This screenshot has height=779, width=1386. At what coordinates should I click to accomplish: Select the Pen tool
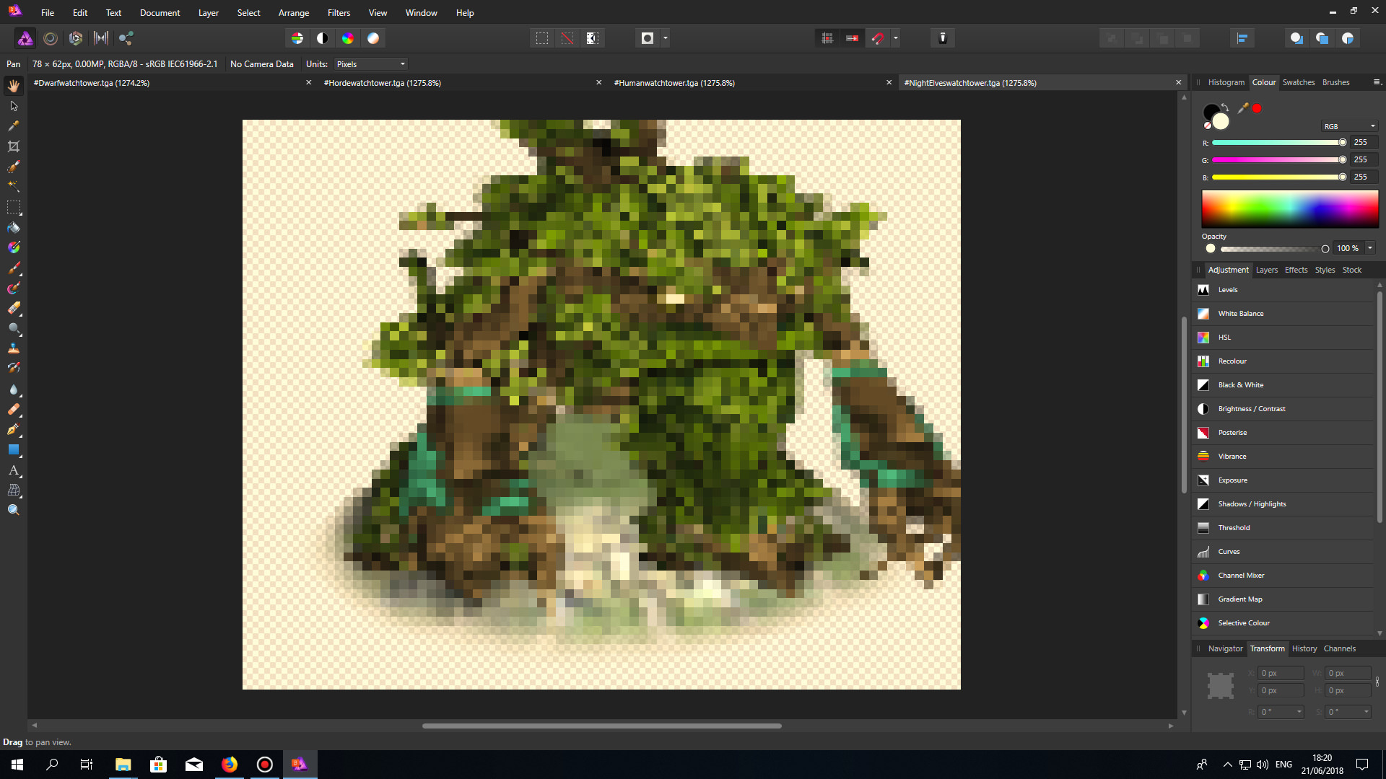[14, 430]
